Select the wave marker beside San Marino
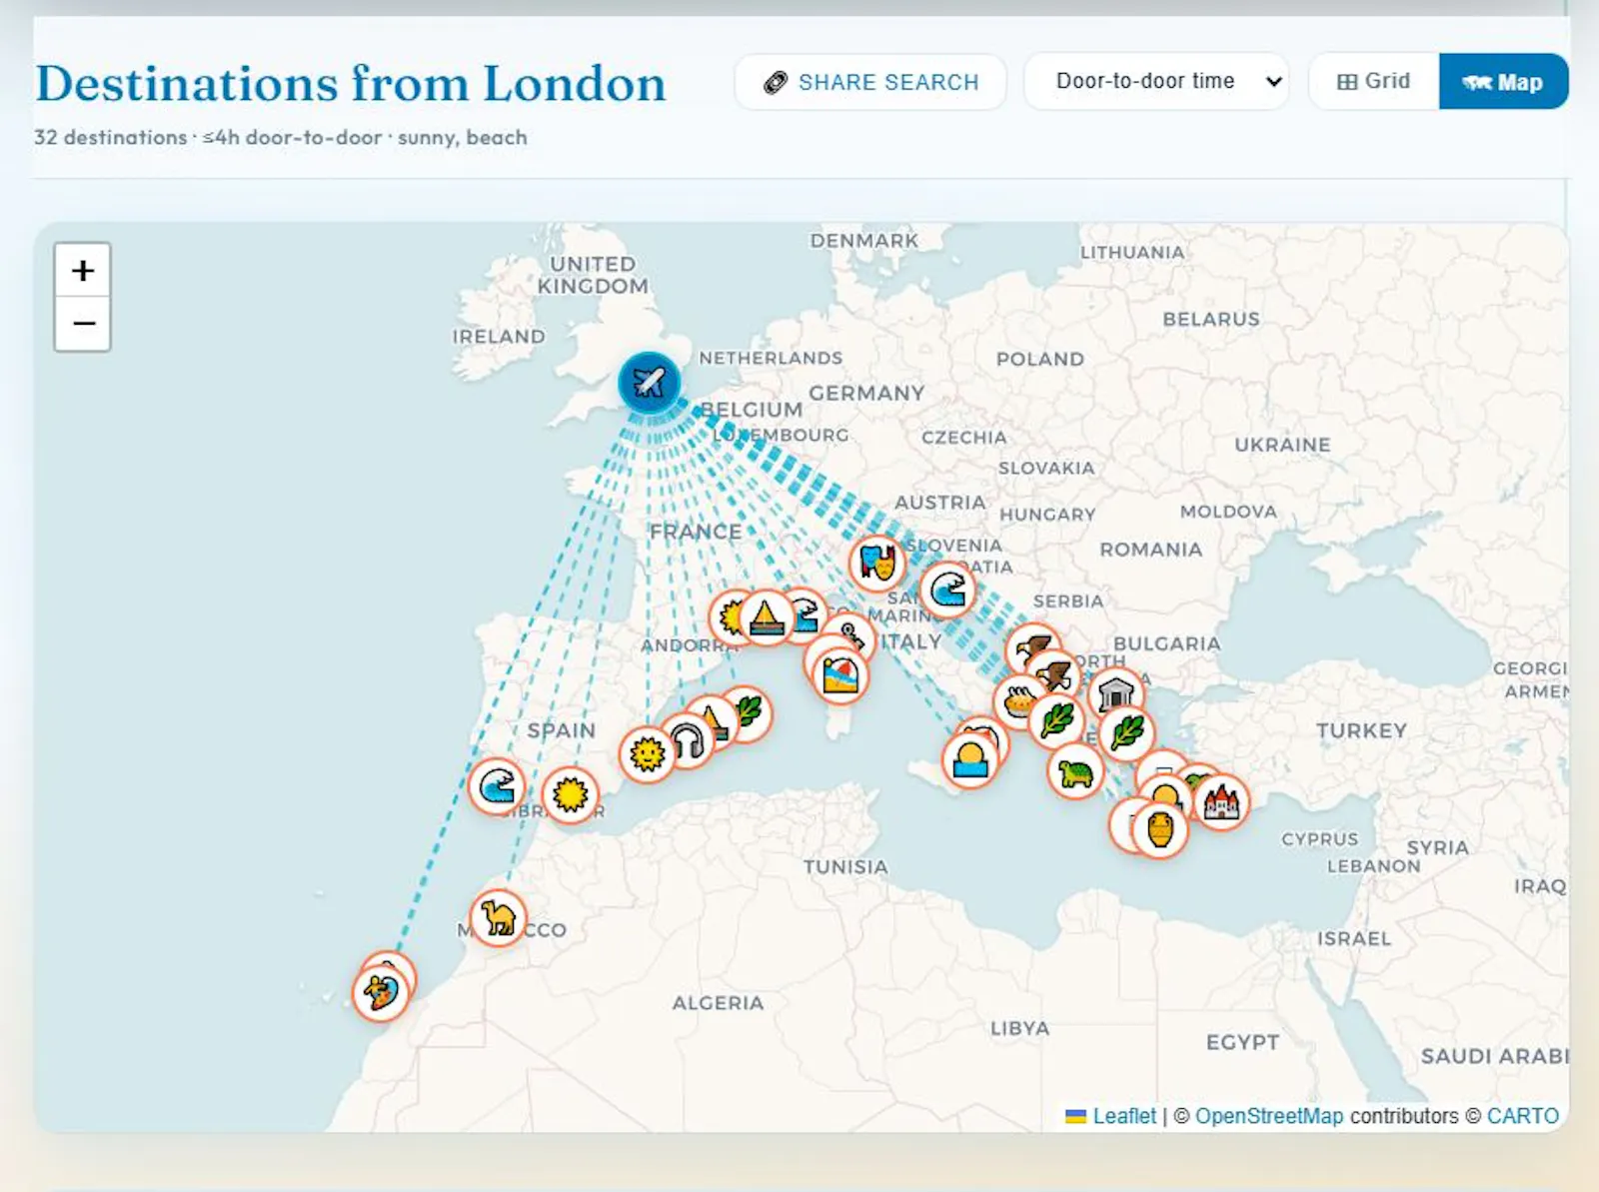Screen dimensions: 1599x1192 coord(947,590)
